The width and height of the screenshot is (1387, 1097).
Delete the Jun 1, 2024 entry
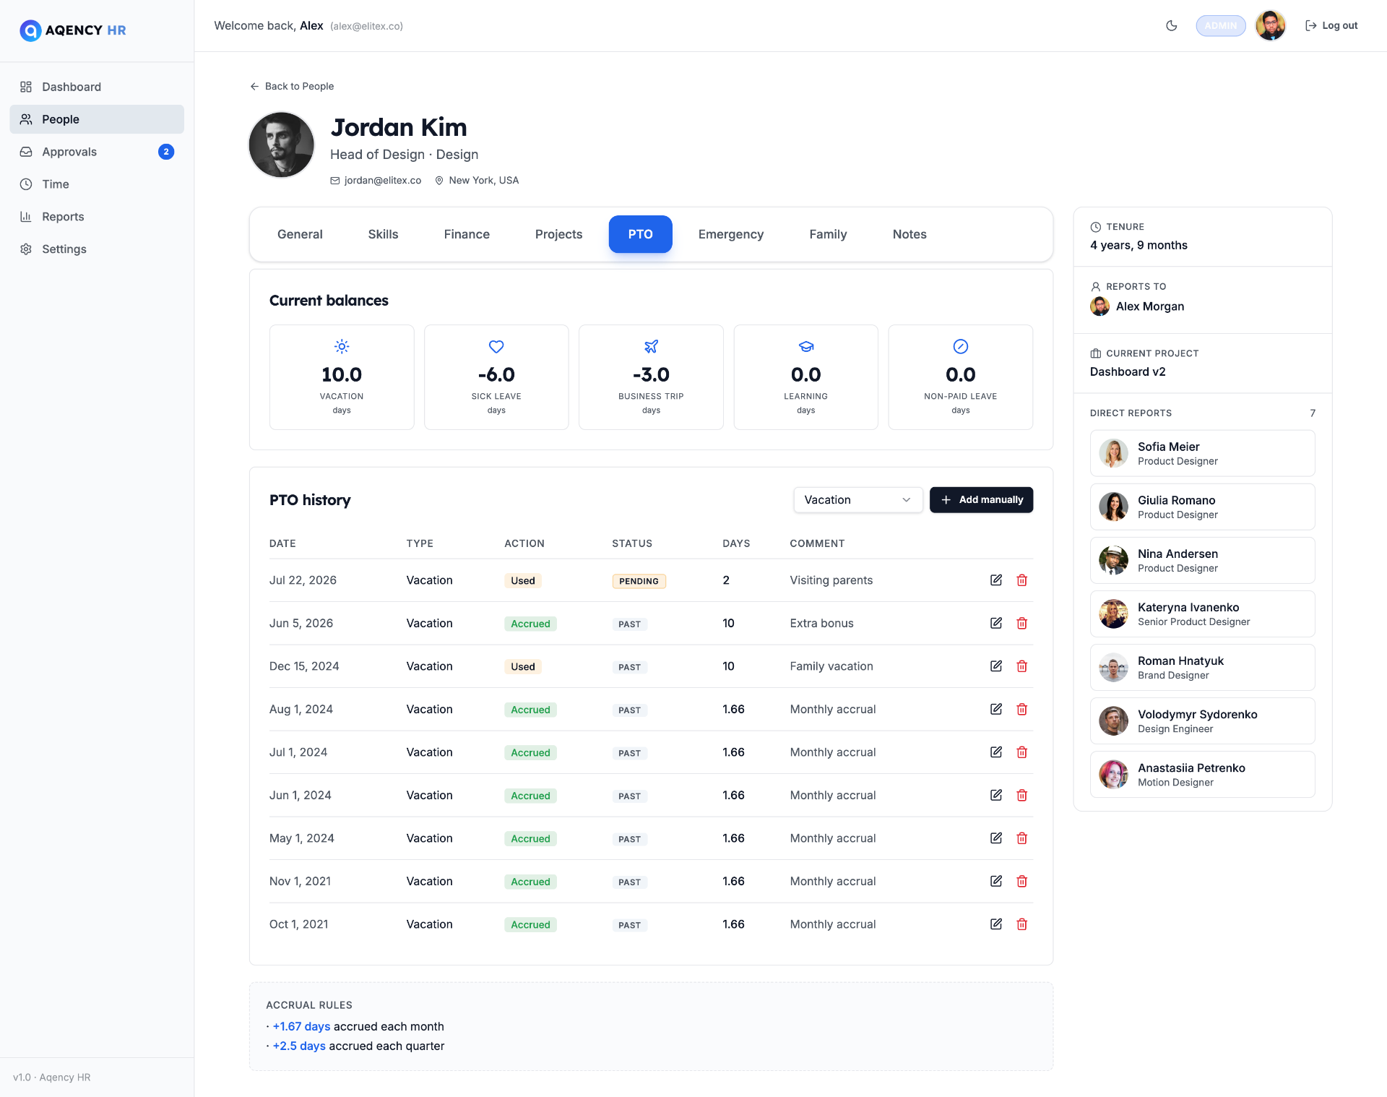click(1021, 795)
